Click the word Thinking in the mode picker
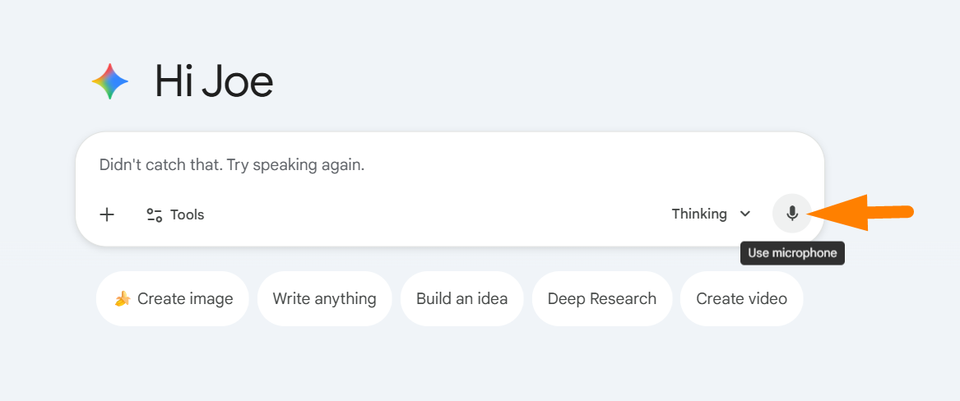This screenshot has height=401, width=960. pos(698,214)
